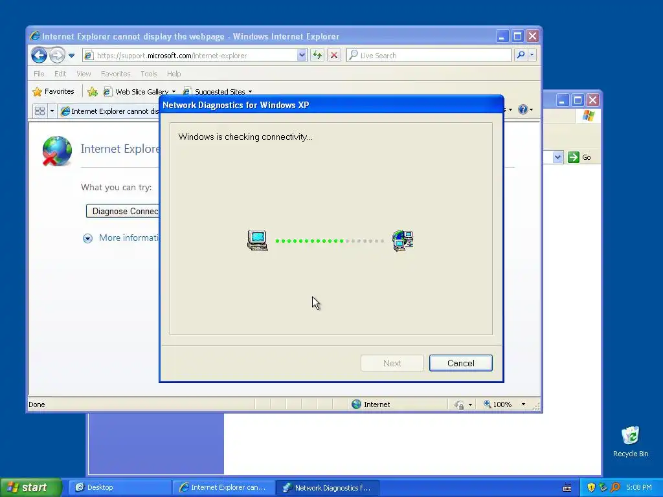The height and width of the screenshot is (497, 663).
Task: Expand the More information arrow
Action: pos(87,238)
